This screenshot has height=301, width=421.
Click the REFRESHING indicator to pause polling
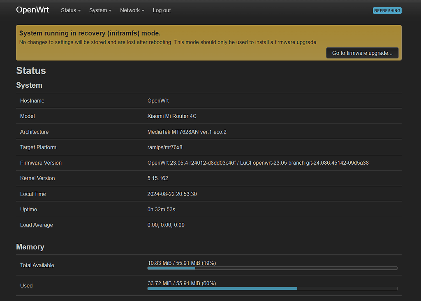point(387,10)
